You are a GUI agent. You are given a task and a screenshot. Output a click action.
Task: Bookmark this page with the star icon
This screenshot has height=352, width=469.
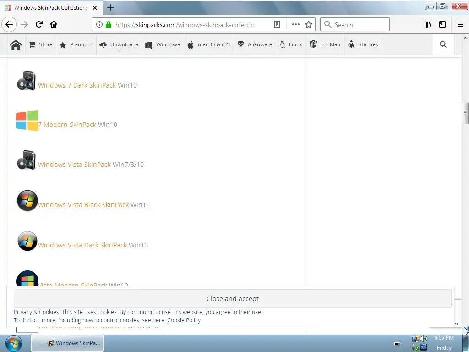click(309, 25)
